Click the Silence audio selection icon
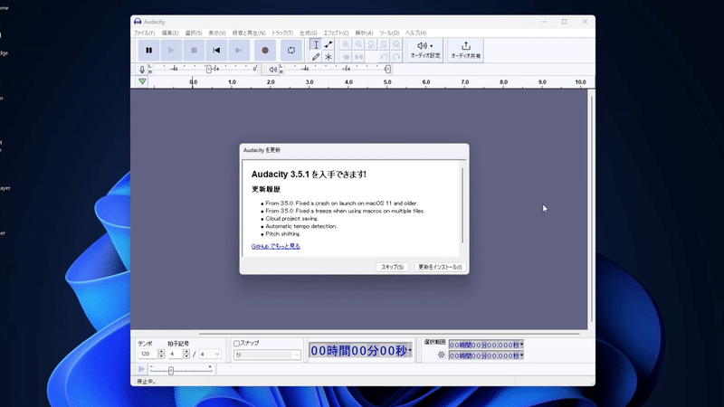 pos(358,57)
